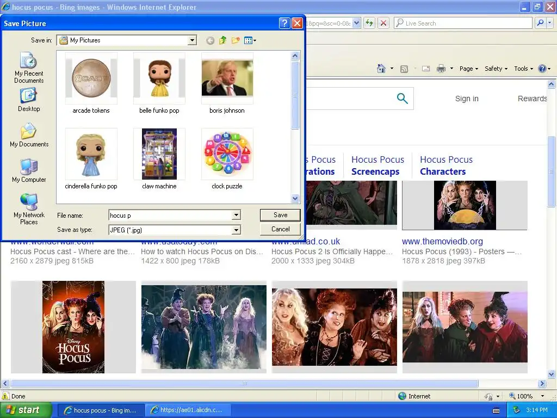The width and height of the screenshot is (557, 418).
Task: Open My Documents in Save Picture sidebar
Action: pos(29,136)
